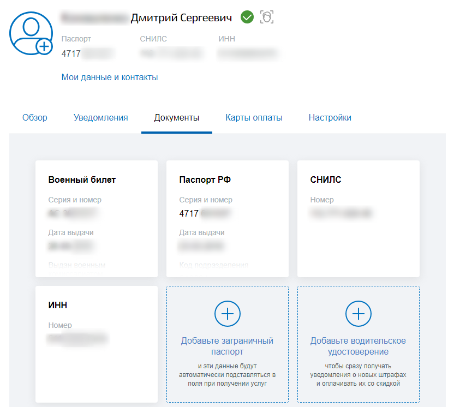Click the profile avatar add-photo icon
460x407 pixels.
[x=31, y=33]
